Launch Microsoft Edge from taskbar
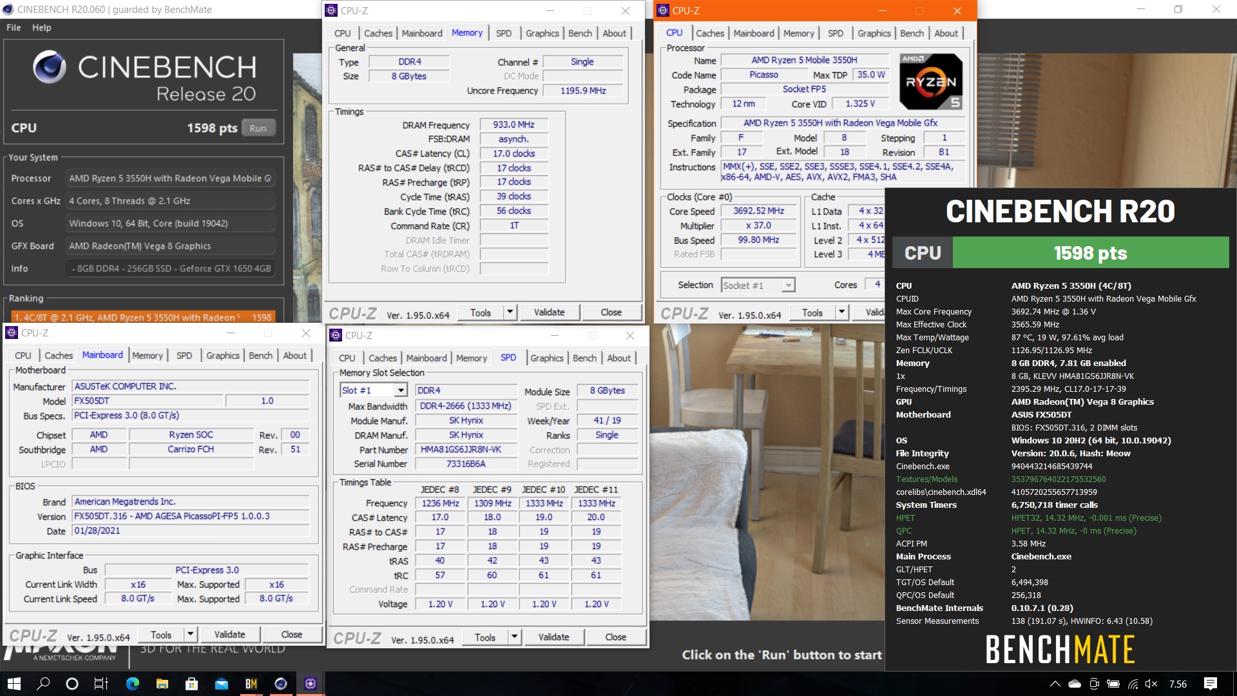Image resolution: width=1237 pixels, height=696 pixels. click(x=133, y=684)
